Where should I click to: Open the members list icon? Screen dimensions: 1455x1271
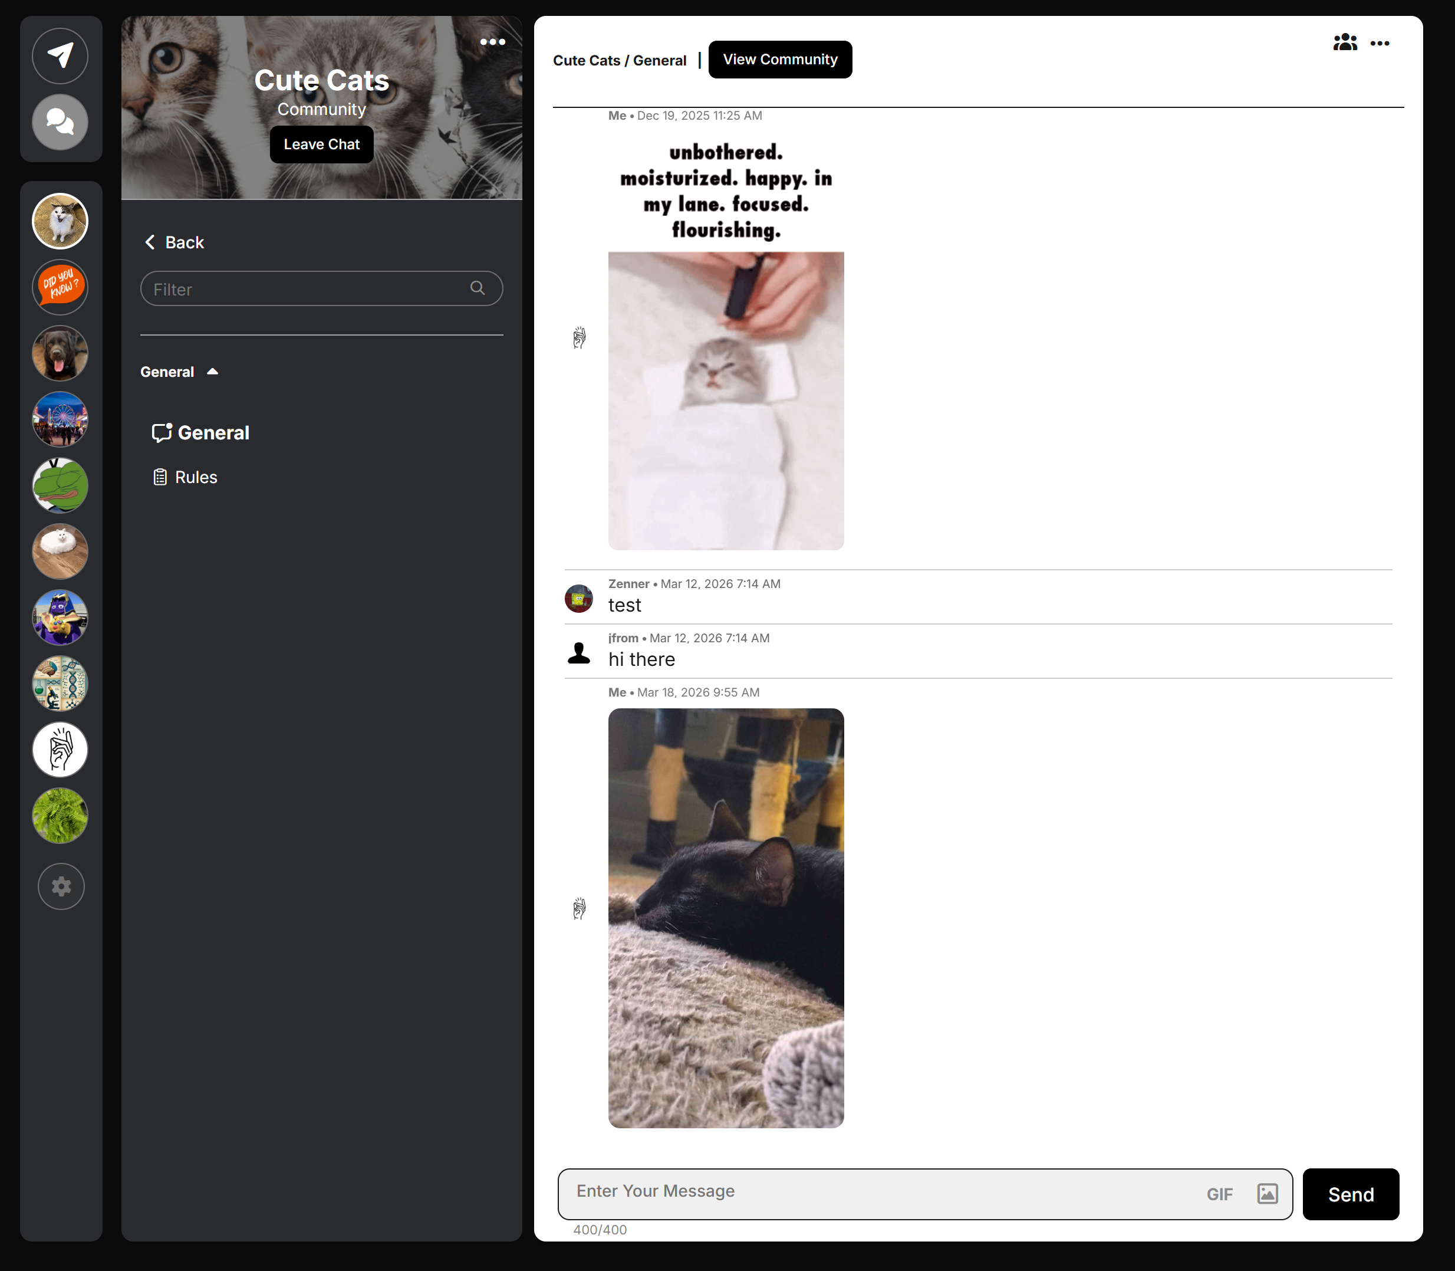(1344, 43)
